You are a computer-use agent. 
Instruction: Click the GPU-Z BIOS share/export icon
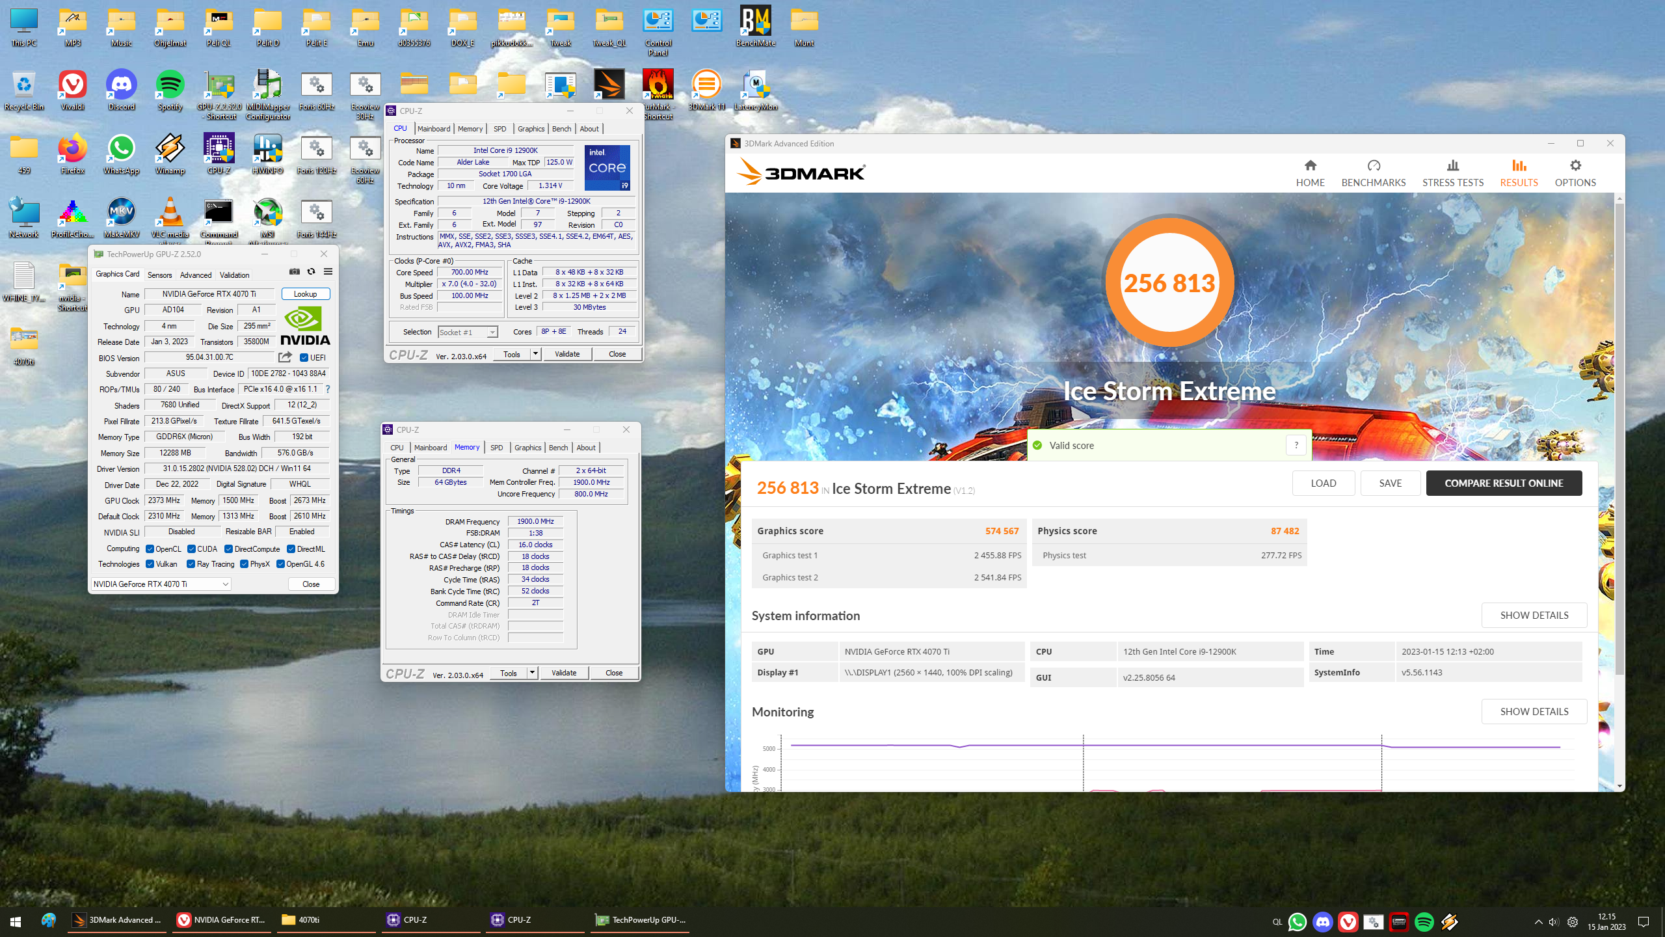pyautogui.click(x=285, y=357)
